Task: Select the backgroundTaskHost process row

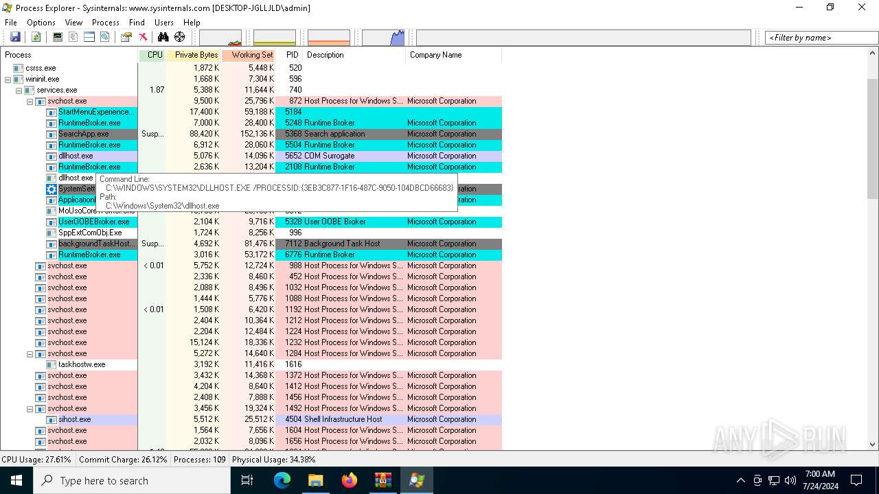Action: pyautogui.click(x=251, y=244)
